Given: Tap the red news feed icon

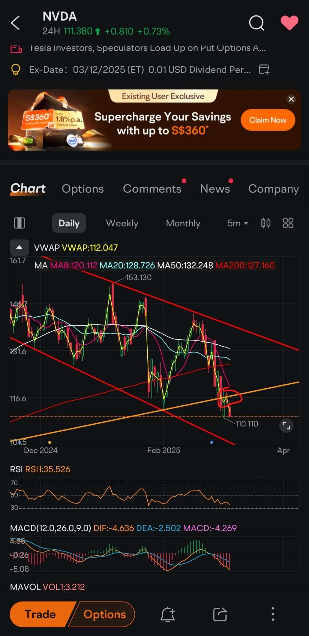Looking at the screenshot, I should coord(16,49).
